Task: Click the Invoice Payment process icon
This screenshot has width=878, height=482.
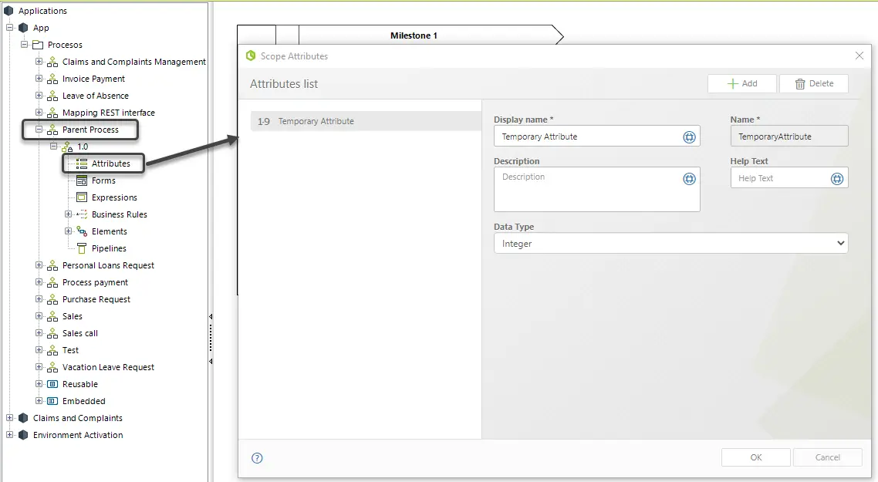Action: pos(52,79)
